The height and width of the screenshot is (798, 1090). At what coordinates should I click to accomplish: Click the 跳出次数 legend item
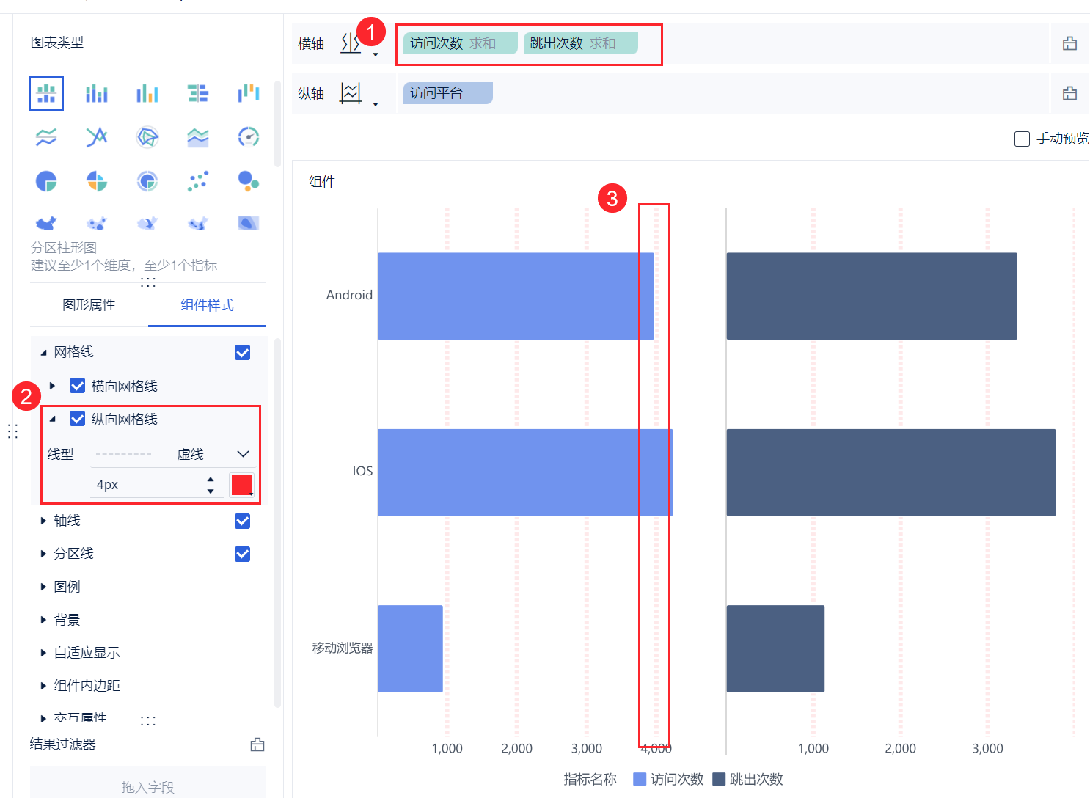(x=747, y=779)
